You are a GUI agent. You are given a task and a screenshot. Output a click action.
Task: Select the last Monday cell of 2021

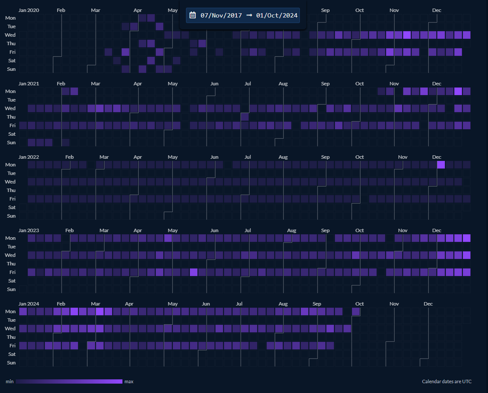click(467, 91)
